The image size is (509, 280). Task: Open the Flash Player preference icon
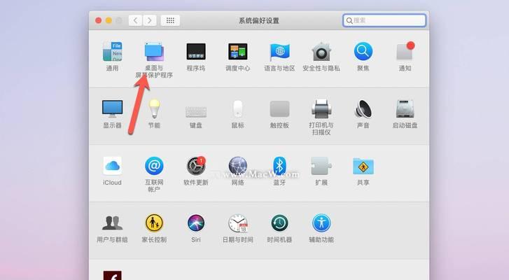[x=112, y=276]
